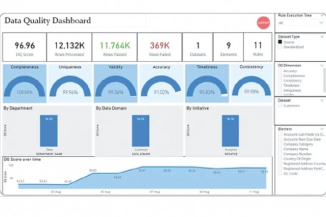326x217 pixels.
Task: Click the Analytics bar in By Initiative
Action: 231,131
